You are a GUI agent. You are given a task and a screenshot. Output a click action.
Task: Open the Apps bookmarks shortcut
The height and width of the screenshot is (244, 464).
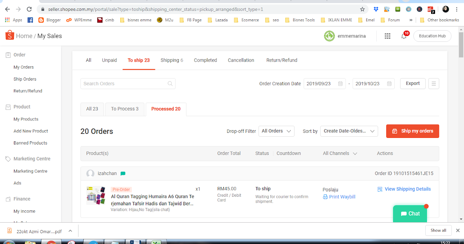[13, 20]
